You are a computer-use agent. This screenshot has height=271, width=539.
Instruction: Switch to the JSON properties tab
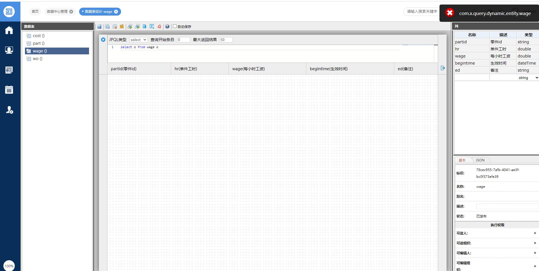pos(480,160)
